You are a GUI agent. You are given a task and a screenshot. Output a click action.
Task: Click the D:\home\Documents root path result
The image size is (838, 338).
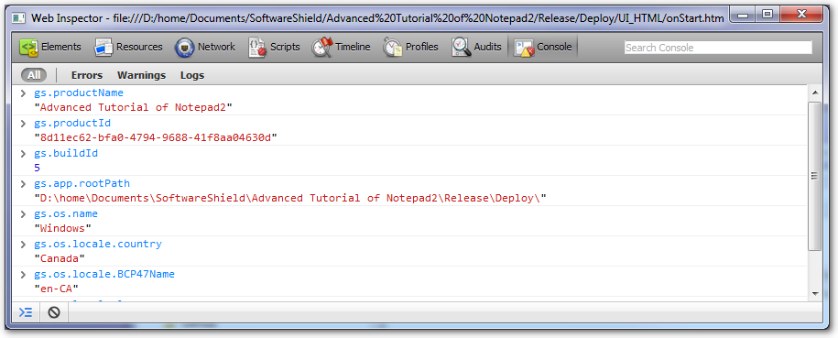290,198
